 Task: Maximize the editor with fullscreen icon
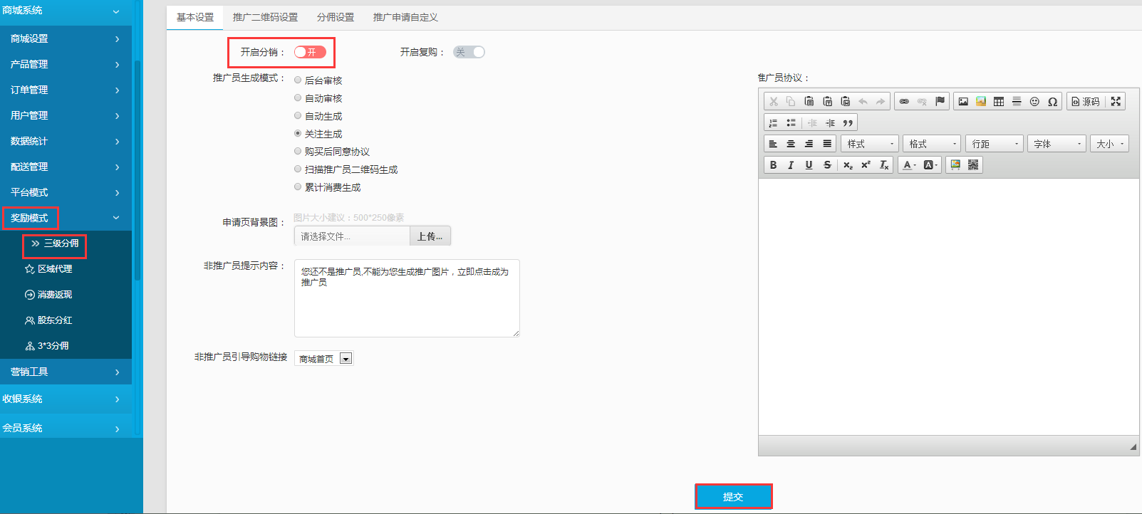pyautogui.click(x=1116, y=102)
